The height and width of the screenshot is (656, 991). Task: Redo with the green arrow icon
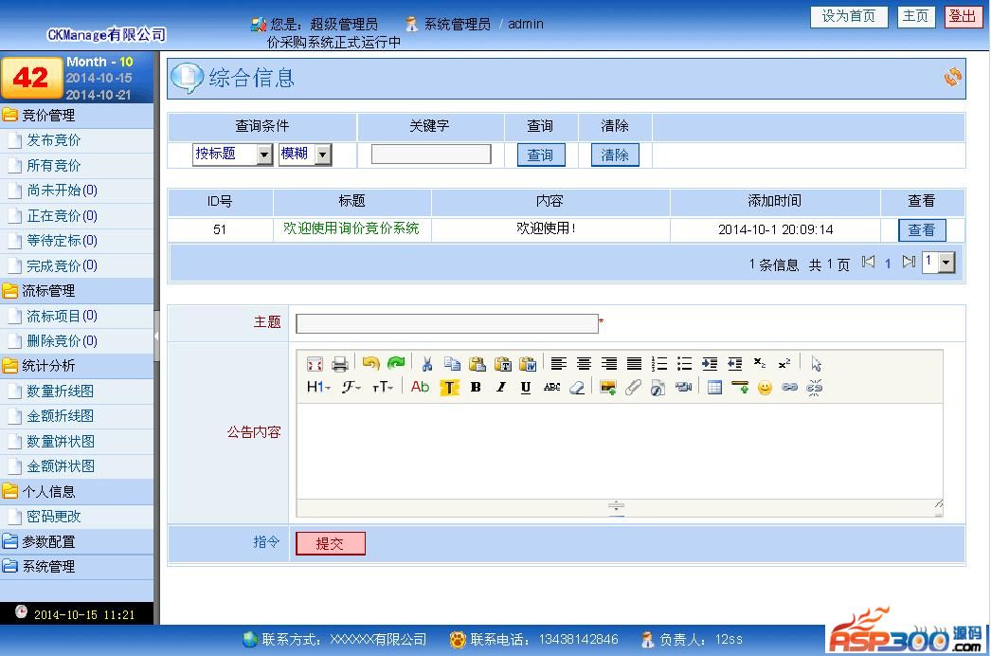pyautogui.click(x=396, y=363)
